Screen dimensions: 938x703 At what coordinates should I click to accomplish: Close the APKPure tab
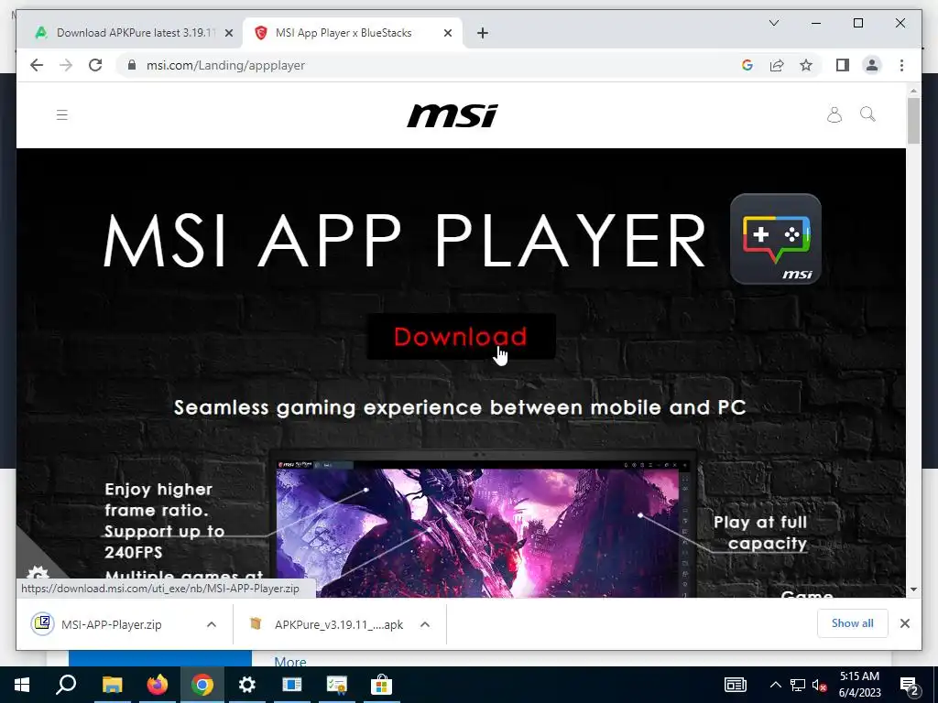[228, 33]
